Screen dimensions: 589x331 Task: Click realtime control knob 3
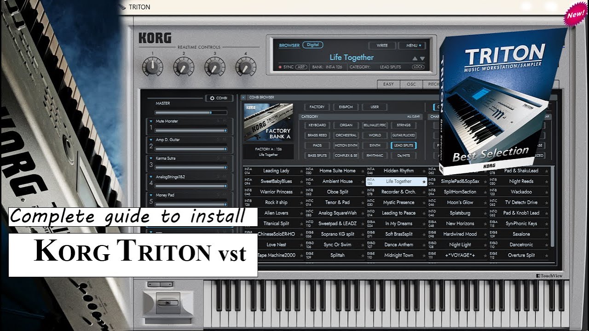point(214,67)
